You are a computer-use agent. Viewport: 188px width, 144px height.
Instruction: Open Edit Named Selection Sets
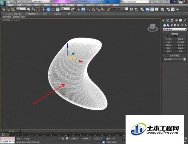[x=108, y=9]
